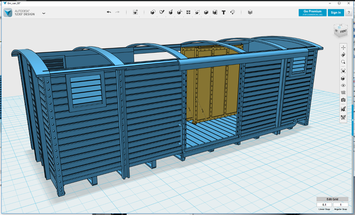
Task: Open the Help question mark button
Action: pyautogui.click(x=348, y=12)
